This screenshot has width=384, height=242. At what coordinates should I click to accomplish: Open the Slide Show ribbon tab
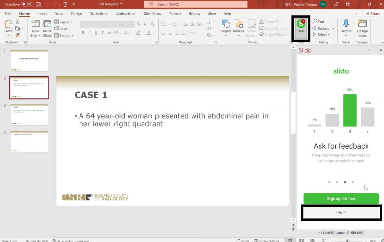coord(153,14)
